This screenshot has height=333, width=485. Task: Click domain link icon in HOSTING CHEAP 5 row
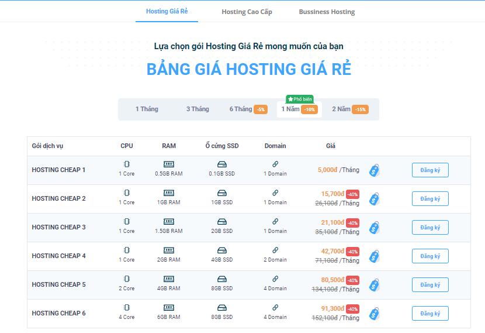(x=275, y=279)
